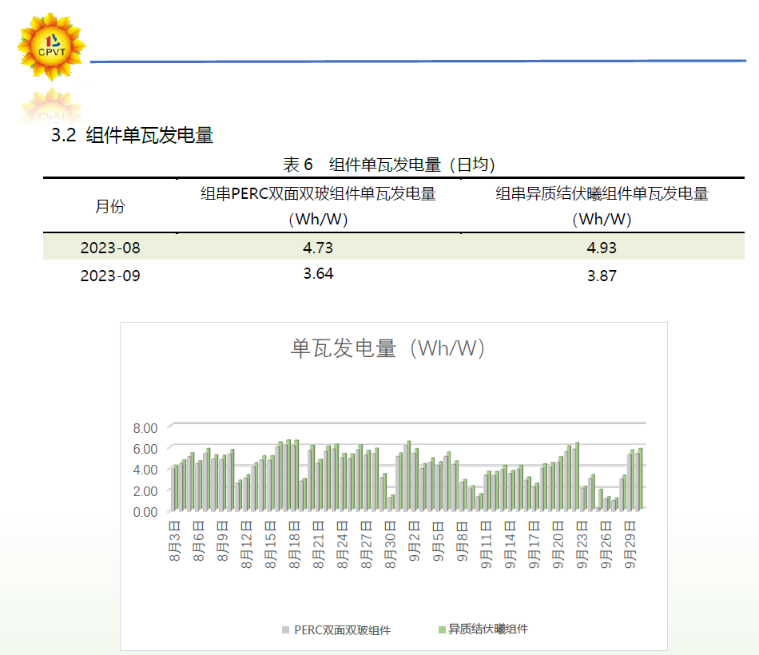Click the x-axis label 8月15日
The image size is (759, 655).
[x=270, y=545]
